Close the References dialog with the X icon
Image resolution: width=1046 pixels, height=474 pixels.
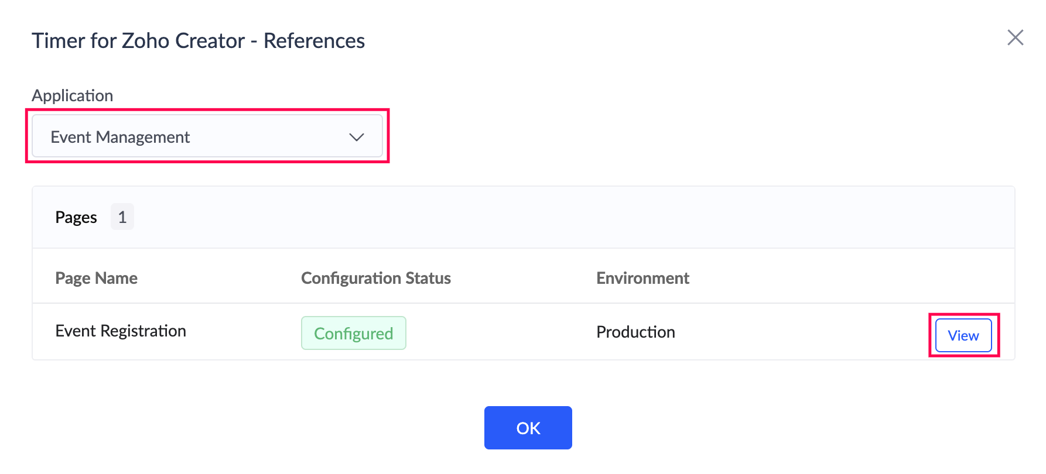[1015, 38]
